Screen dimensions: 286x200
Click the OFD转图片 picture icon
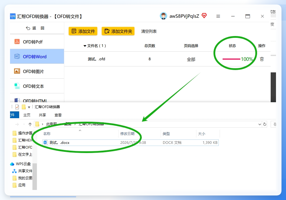[17, 71]
